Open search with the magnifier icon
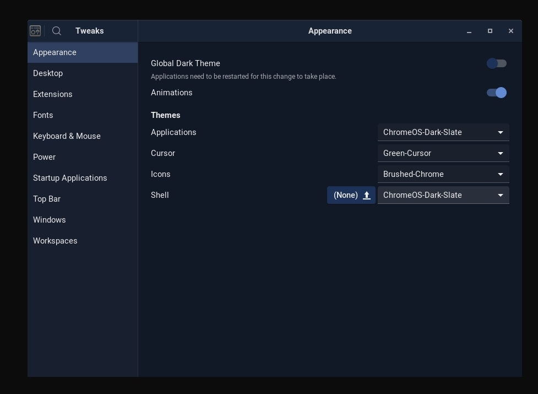Screen dimensions: 538x394 [x=57, y=31]
